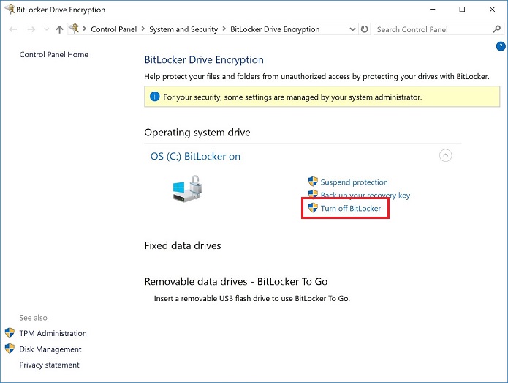Open the Privacy statement link
The width and height of the screenshot is (508, 383).
coord(49,365)
